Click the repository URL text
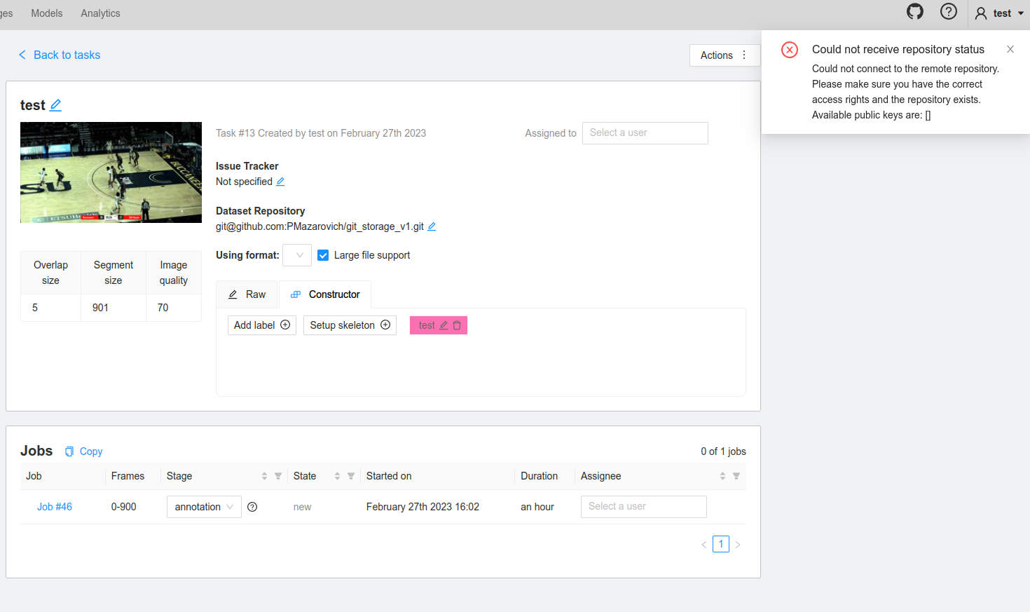The width and height of the screenshot is (1030, 612). [320, 226]
